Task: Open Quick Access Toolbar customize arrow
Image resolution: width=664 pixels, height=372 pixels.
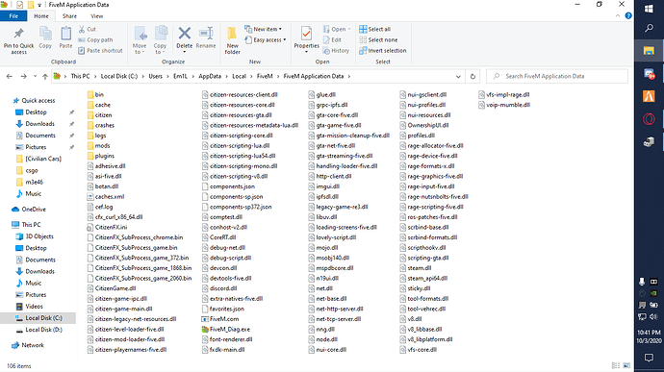Action: 39,5
